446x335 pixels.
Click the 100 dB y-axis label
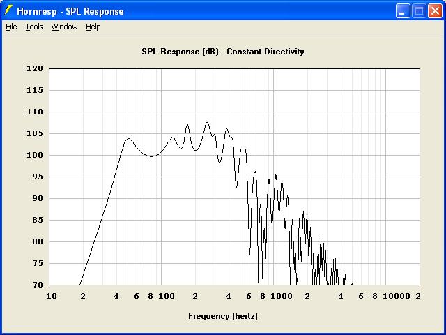coord(35,155)
